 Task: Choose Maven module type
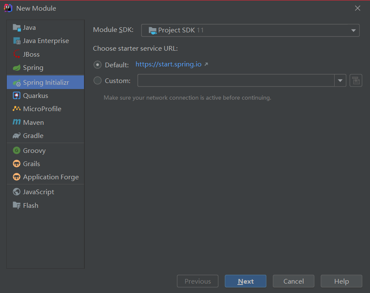click(45, 122)
